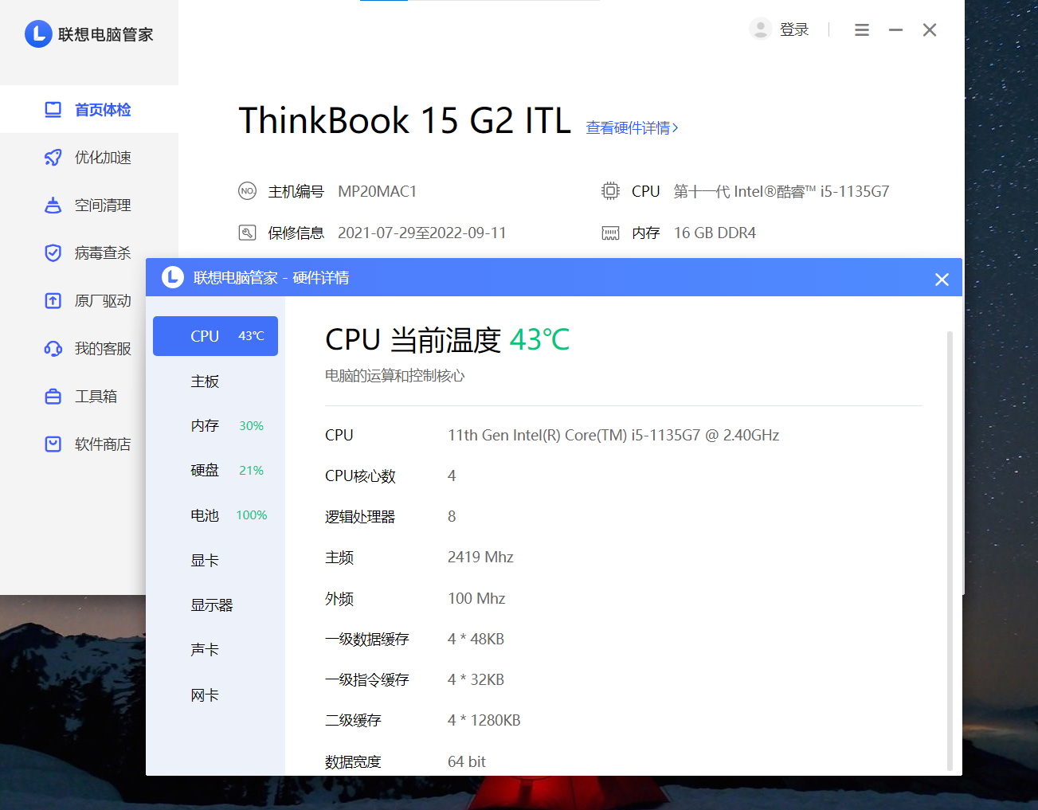Image resolution: width=1038 pixels, height=810 pixels.
Task: Switch to the 显示器 tab
Action: point(215,605)
